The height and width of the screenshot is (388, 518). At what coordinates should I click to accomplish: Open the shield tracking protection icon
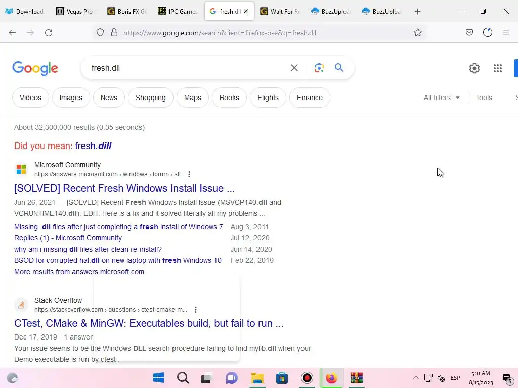100,33
